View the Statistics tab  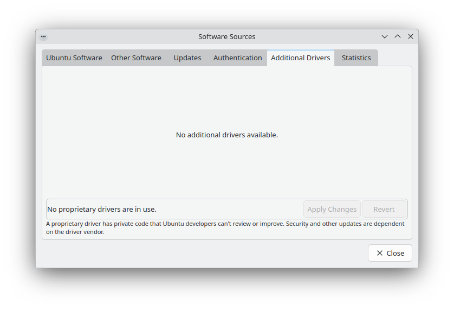(356, 58)
